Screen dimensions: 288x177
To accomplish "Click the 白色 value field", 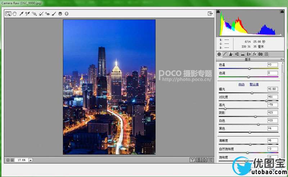I will tap(273, 120).
